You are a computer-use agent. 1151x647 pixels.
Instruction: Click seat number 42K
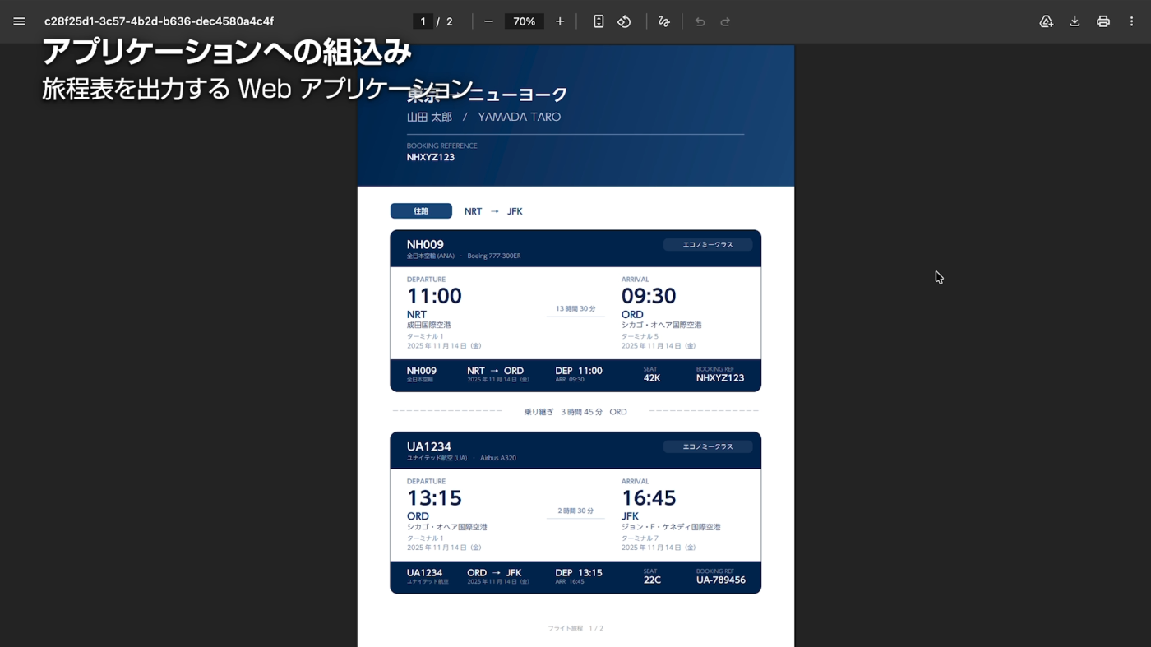pyautogui.click(x=652, y=378)
